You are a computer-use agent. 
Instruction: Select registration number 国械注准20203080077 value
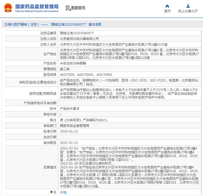pos(77,33)
